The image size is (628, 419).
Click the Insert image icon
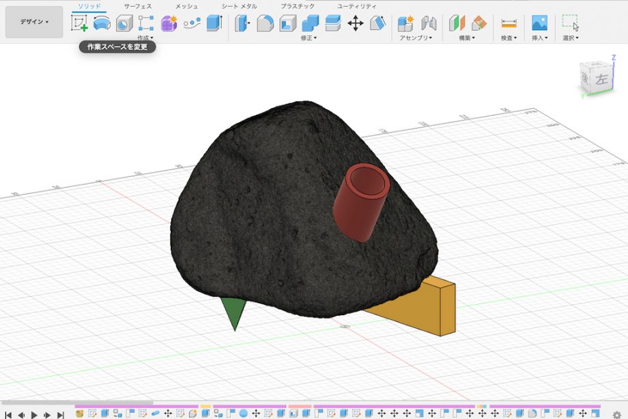(539, 23)
